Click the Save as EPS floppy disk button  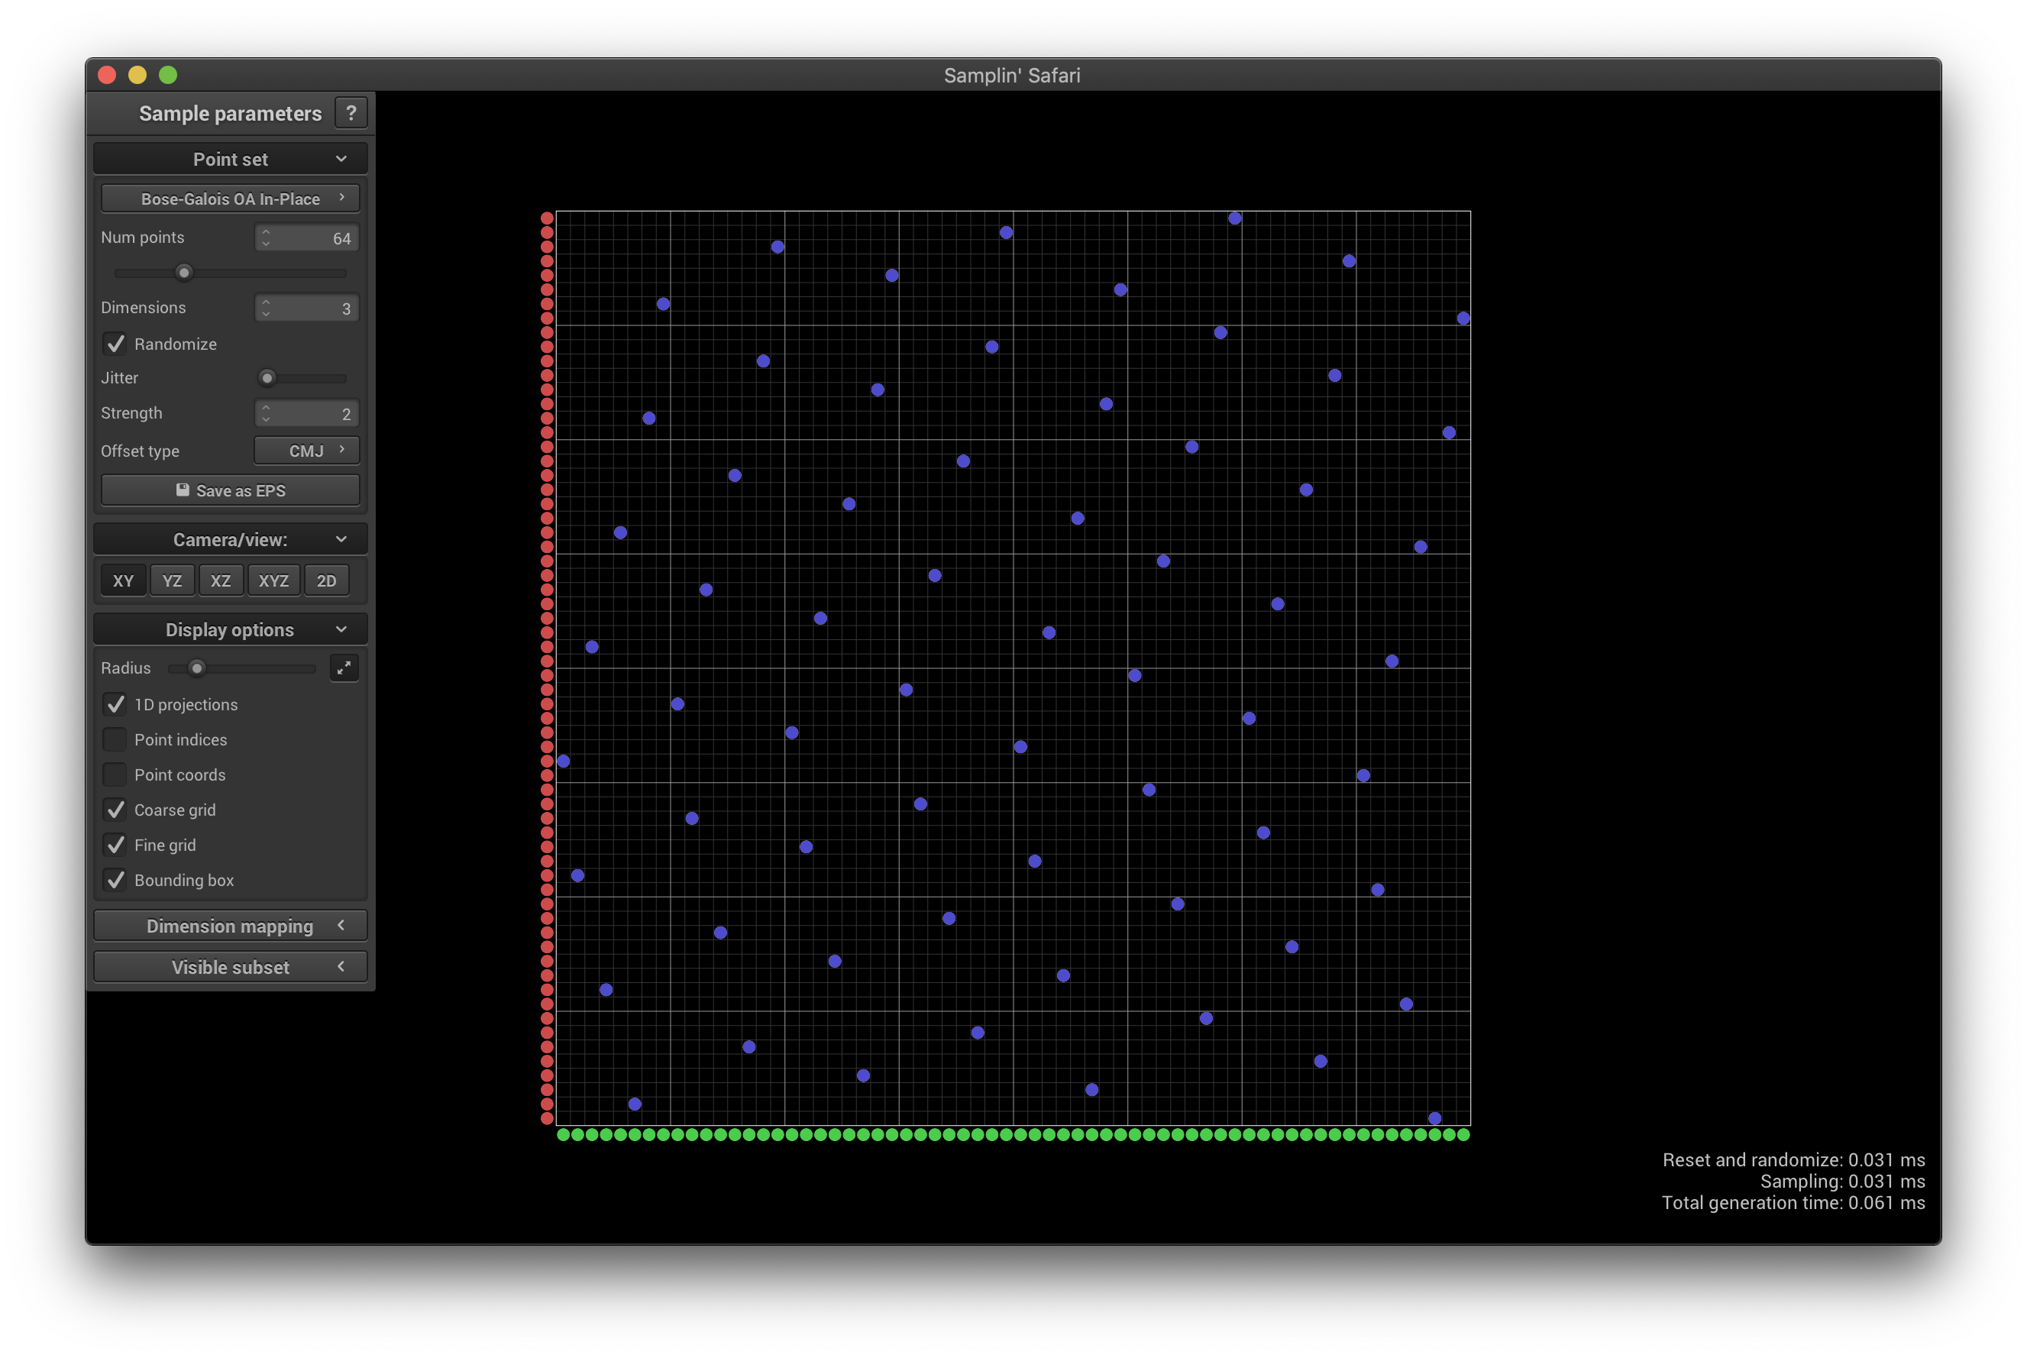[x=231, y=490]
